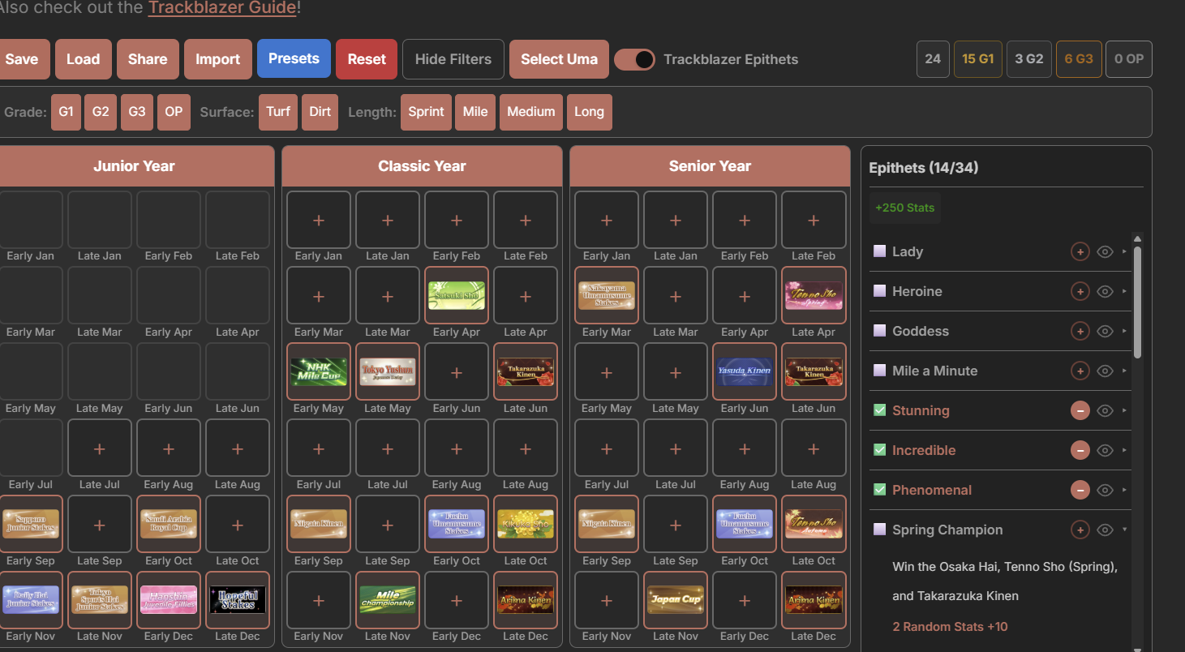This screenshot has width=1185, height=652.
Task: Toggle the G3 grade filter
Action: (137, 112)
